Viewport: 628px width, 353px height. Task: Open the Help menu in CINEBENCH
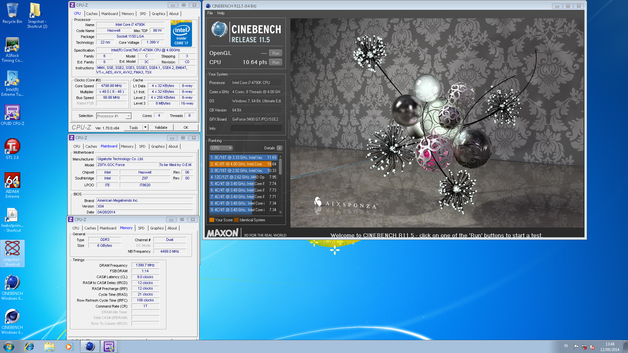tap(221, 13)
